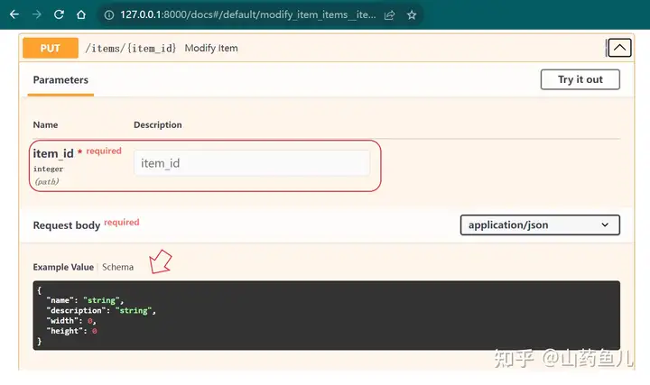Collapse the Modify Item operation chevron
This screenshot has width=650, height=385.
point(619,48)
